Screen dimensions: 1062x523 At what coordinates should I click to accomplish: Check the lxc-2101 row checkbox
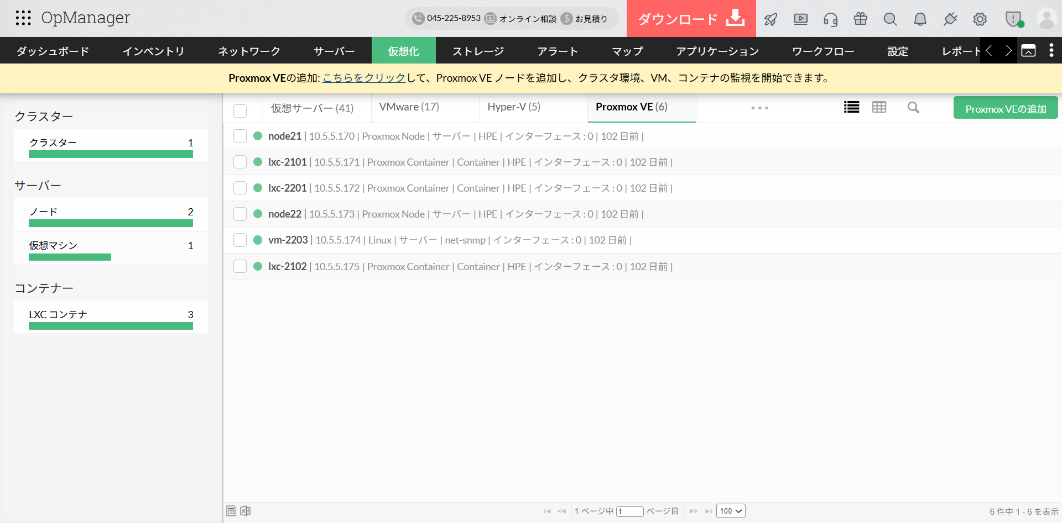(x=240, y=162)
